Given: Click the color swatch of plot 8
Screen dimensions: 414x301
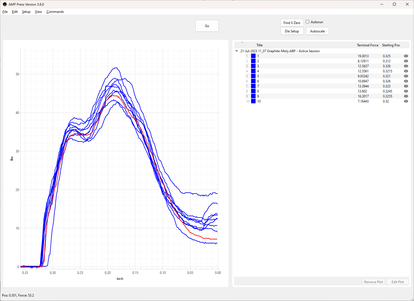Looking at the screenshot, I should pyautogui.click(x=253, y=91).
